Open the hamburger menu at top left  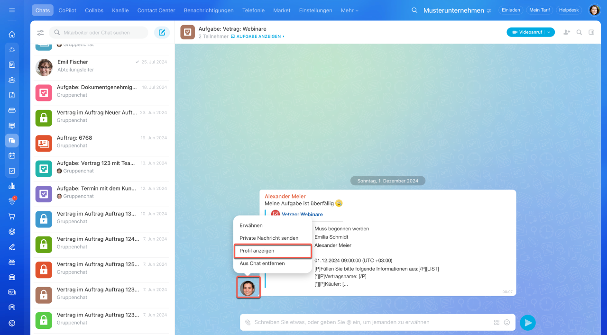12,10
